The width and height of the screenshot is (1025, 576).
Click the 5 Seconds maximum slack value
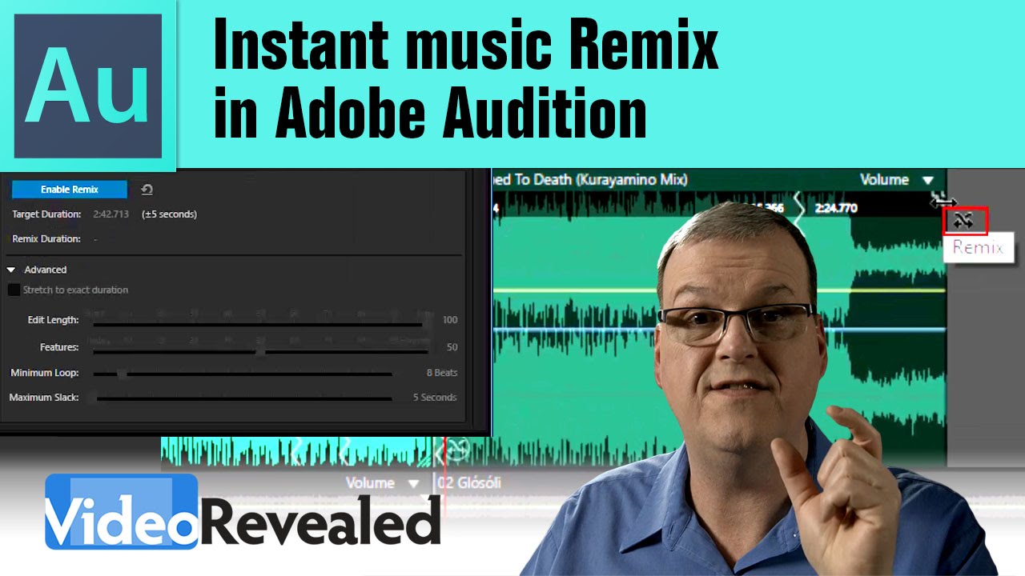pos(435,398)
